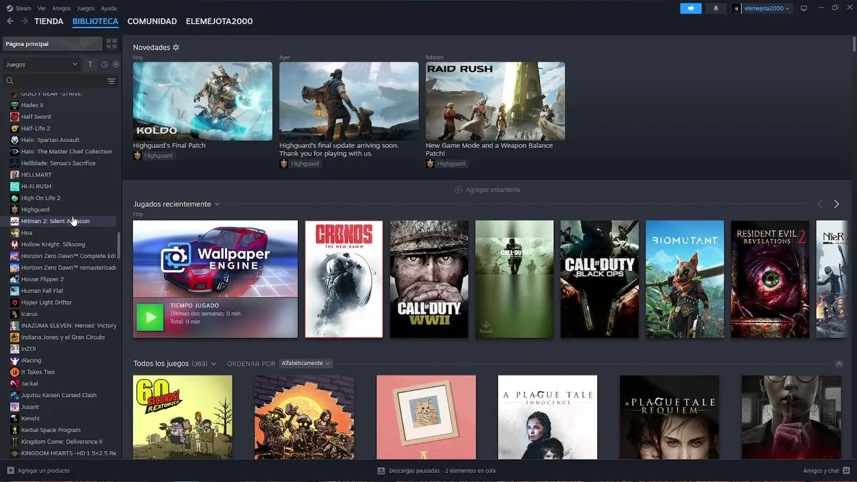Open the downloads status icon
Image resolution: width=857 pixels, height=482 pixels.
click(x=381, y=471)
